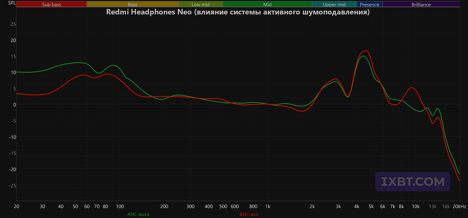Click the 50 frequency axis label
Viewport: 468px width, 218px height.
(75, 206)
